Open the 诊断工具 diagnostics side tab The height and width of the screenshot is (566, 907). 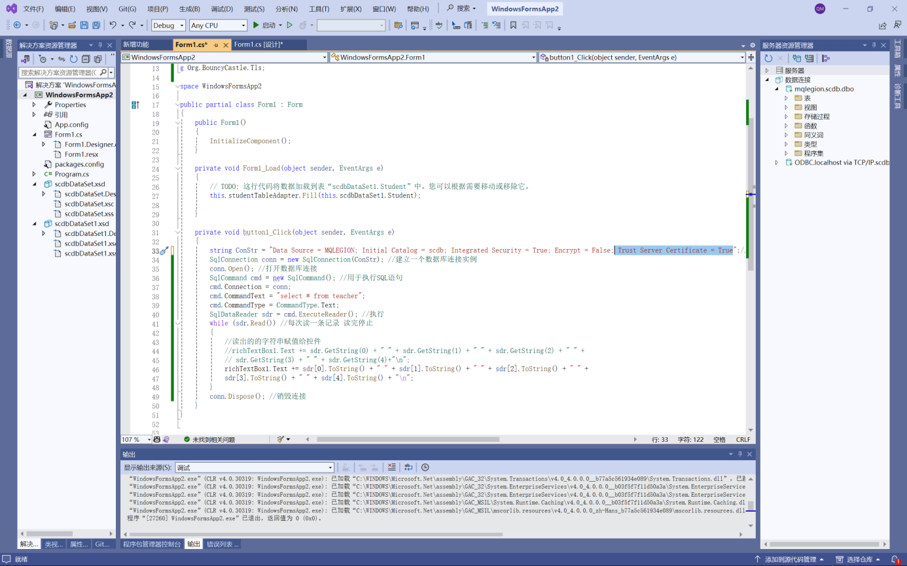click(x=897, y=96)
